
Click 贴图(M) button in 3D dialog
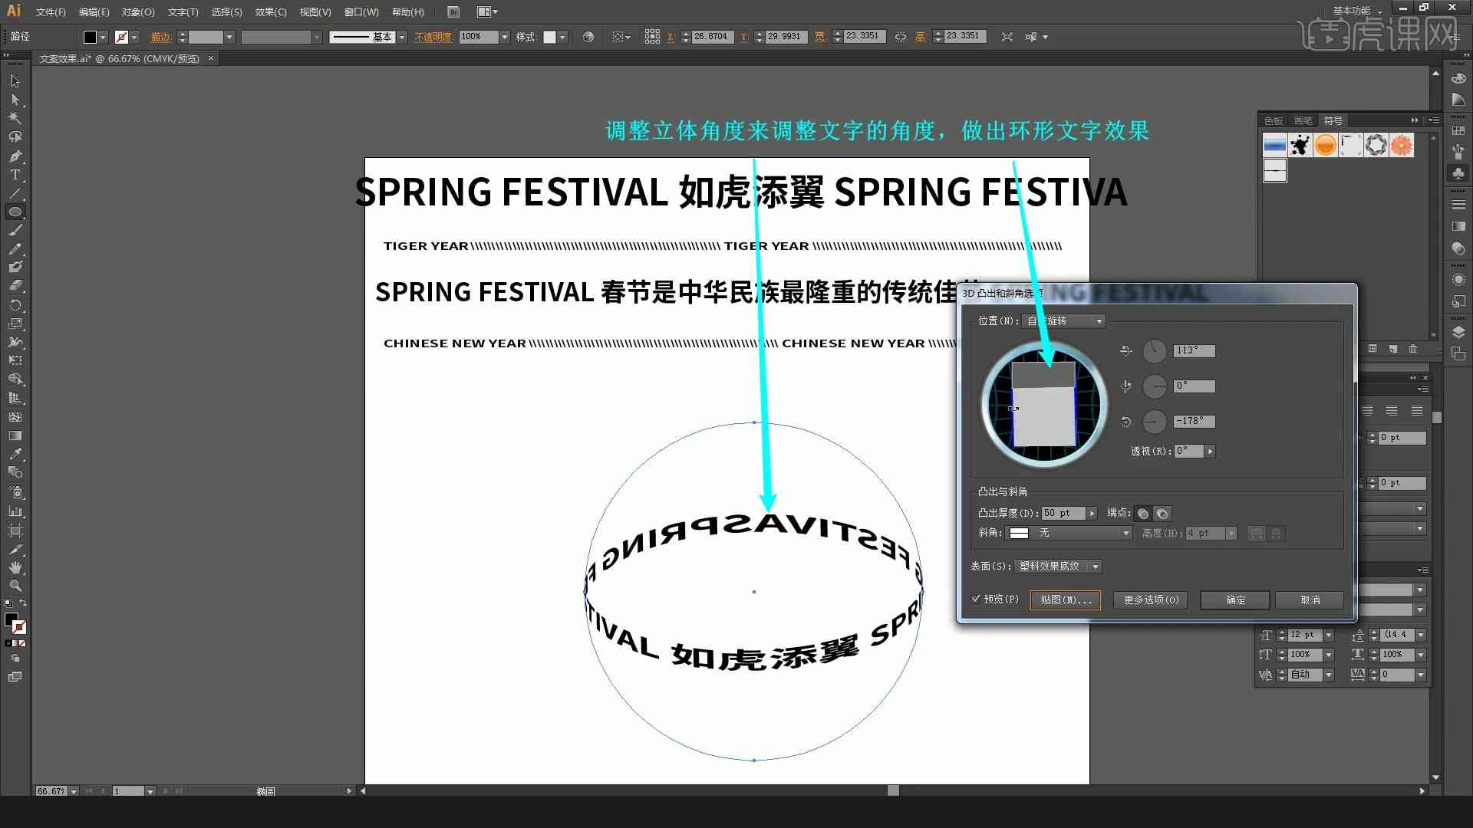[1066, 600]
